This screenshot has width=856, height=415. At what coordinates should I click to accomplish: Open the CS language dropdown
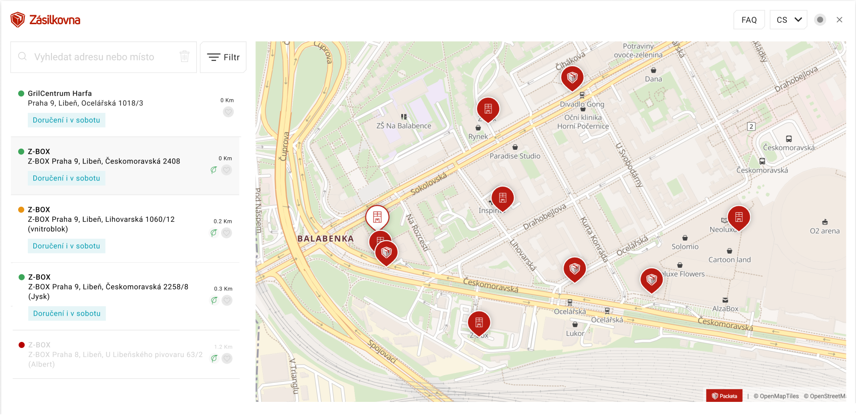[x=788, y=20]
